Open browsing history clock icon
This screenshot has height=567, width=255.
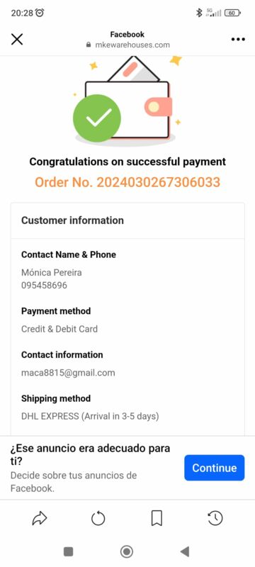[x=215, y=519]
